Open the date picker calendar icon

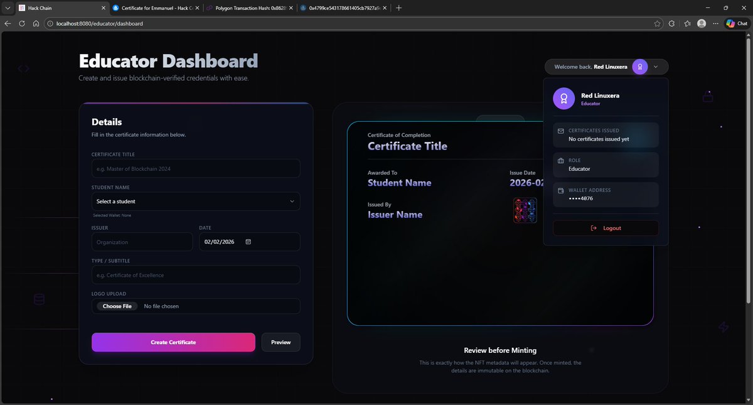[248, 242]
